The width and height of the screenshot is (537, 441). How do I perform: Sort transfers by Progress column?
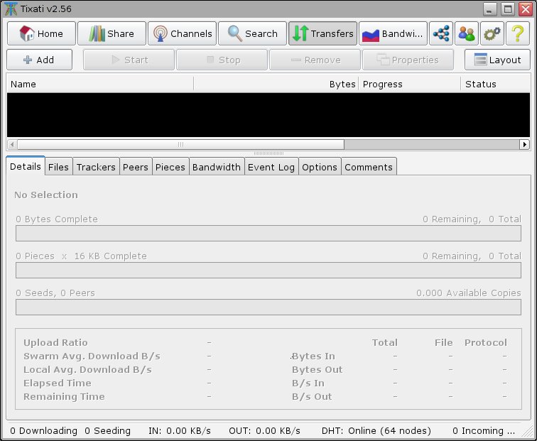coord(410,85)
